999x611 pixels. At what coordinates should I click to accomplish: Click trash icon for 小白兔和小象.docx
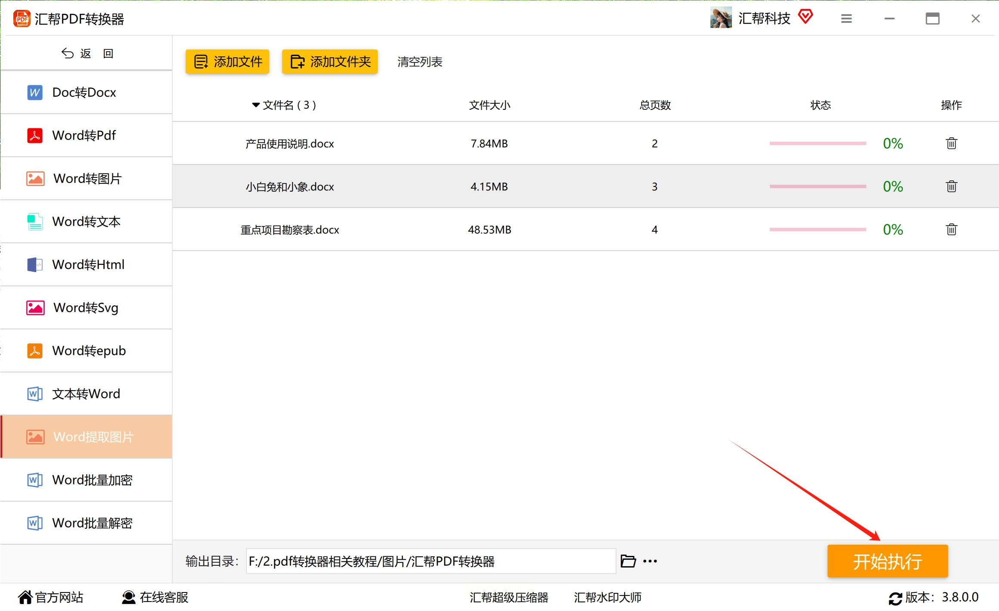(951, 186)
